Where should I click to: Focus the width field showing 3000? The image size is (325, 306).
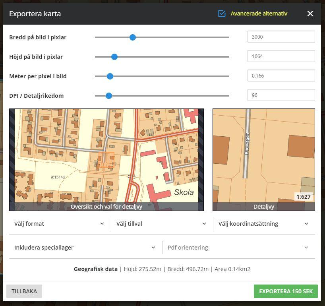[x=281, y=37]
